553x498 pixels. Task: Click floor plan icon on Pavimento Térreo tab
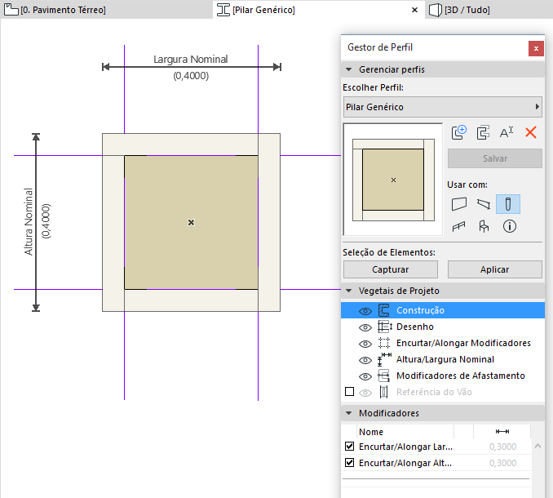(x=11, y=10)
